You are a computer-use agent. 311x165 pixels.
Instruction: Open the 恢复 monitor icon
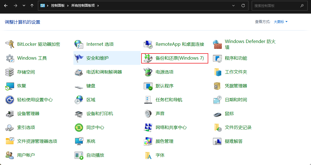coord(10,86)
